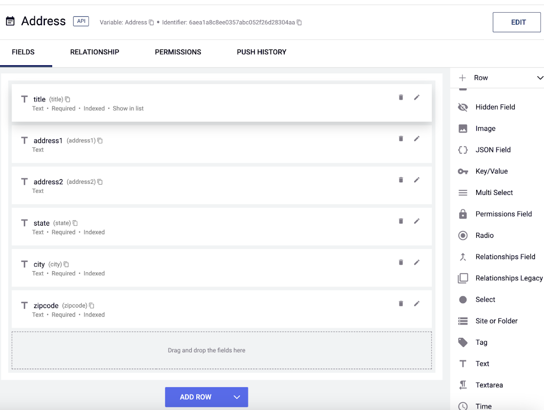This screenshot has width=544, height=410.
Task: Switch to the RELATIONSHIP tab
Action: point(95,52)
